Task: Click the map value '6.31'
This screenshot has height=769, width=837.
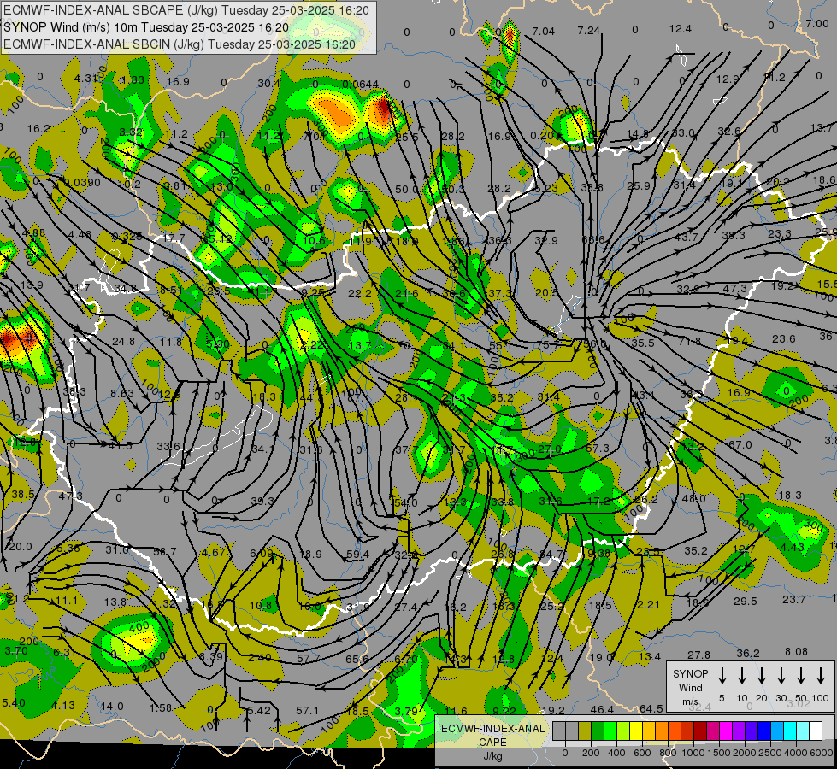Action: [x=64, y=652]
